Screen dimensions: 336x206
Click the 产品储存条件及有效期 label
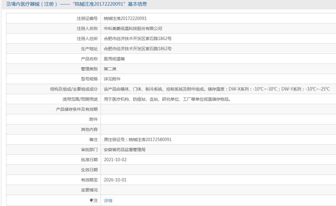pos(77,109)
